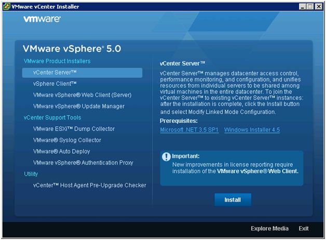Screen dimensions: 326x240
Task: Select VMware Syslog Collector
Action: pyautogui.click(x=67, y=140)
